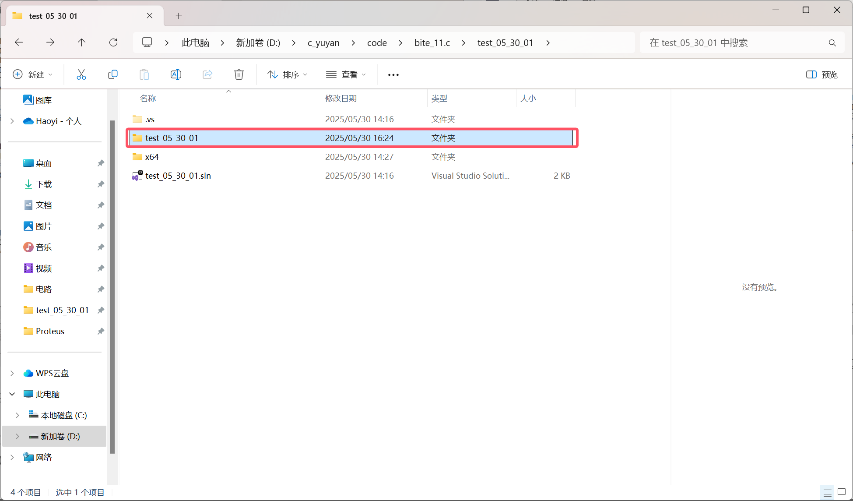This screenshot has height=501, width=853.
Task: Navigate back with the left arrow
Action: coord(19,42)
